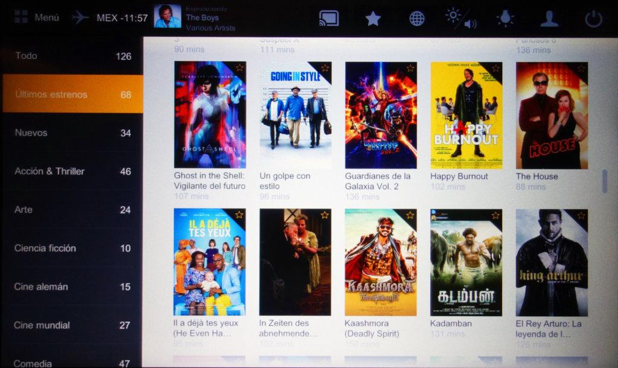Open The House poster
Screen dimensions: 618x368
552,115
